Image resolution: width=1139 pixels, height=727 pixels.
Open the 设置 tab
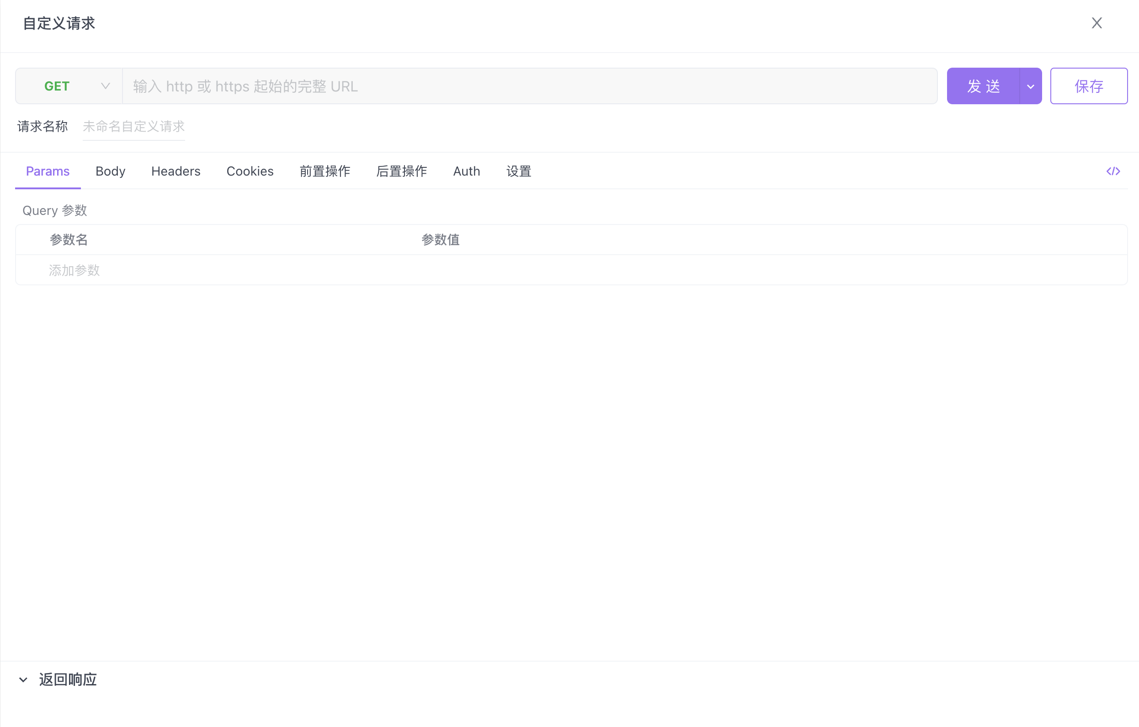518,171
